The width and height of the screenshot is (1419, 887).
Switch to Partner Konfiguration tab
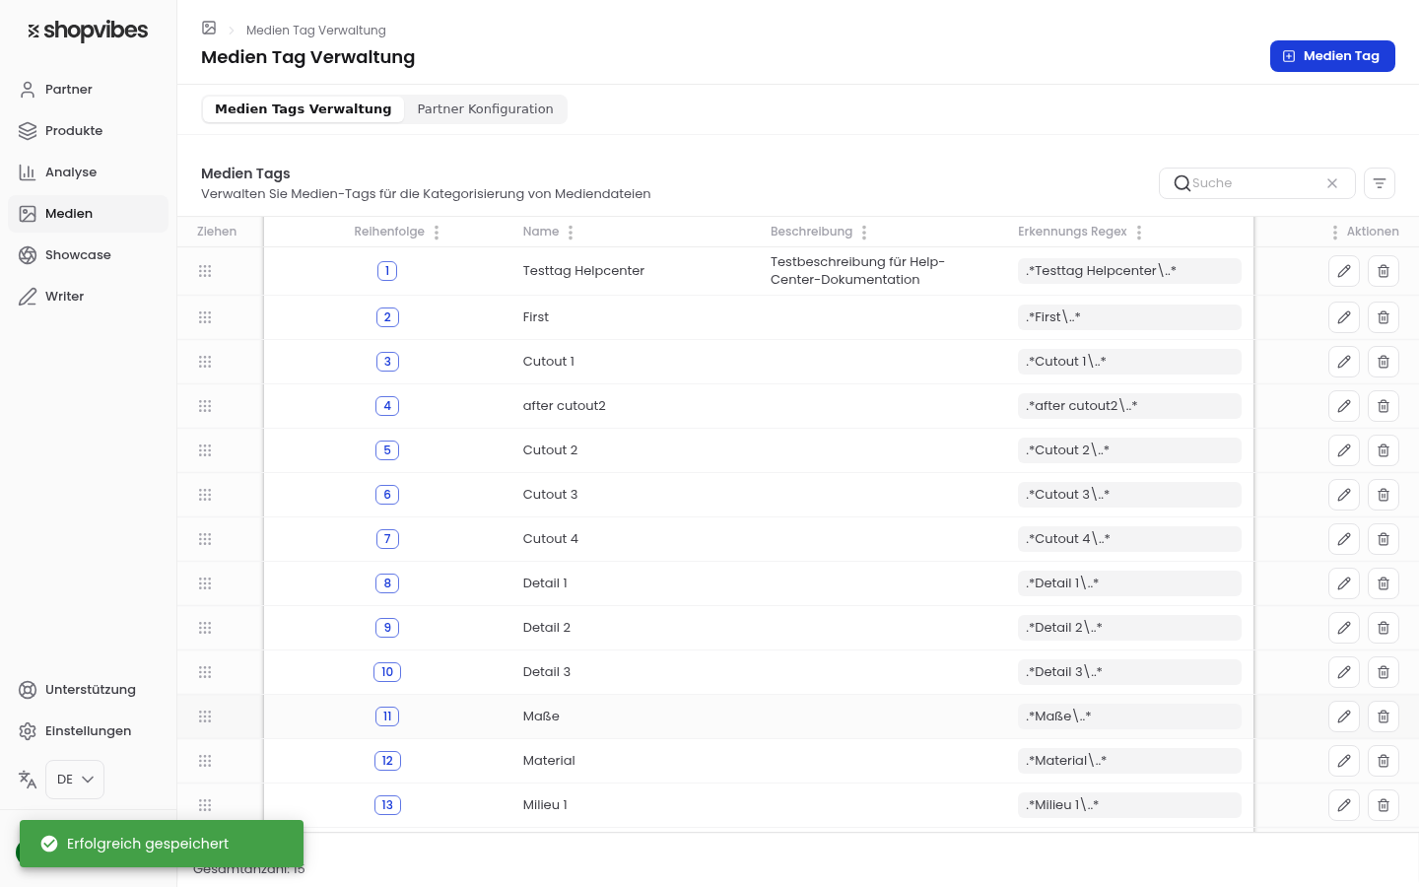click(485, 109)
